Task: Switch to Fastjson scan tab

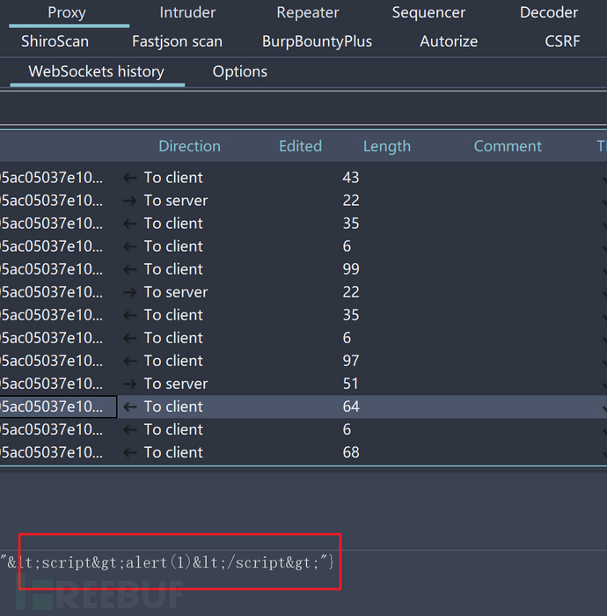Action: pyautogui.click(x=177, y=41)
